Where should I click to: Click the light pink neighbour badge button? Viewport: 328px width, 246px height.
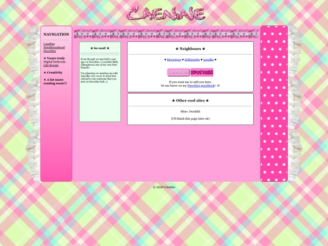tap(179, 72)
